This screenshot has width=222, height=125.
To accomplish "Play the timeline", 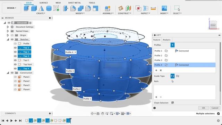I will coord(11,120).
